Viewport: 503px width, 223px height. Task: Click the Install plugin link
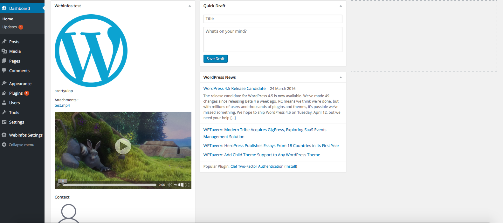click(x=291, y=166)
